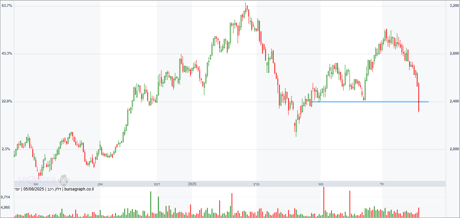This screenshot has width=460, height=218.
Task: Select the blue horizontal support line
Action: click(x=370, y=102)
